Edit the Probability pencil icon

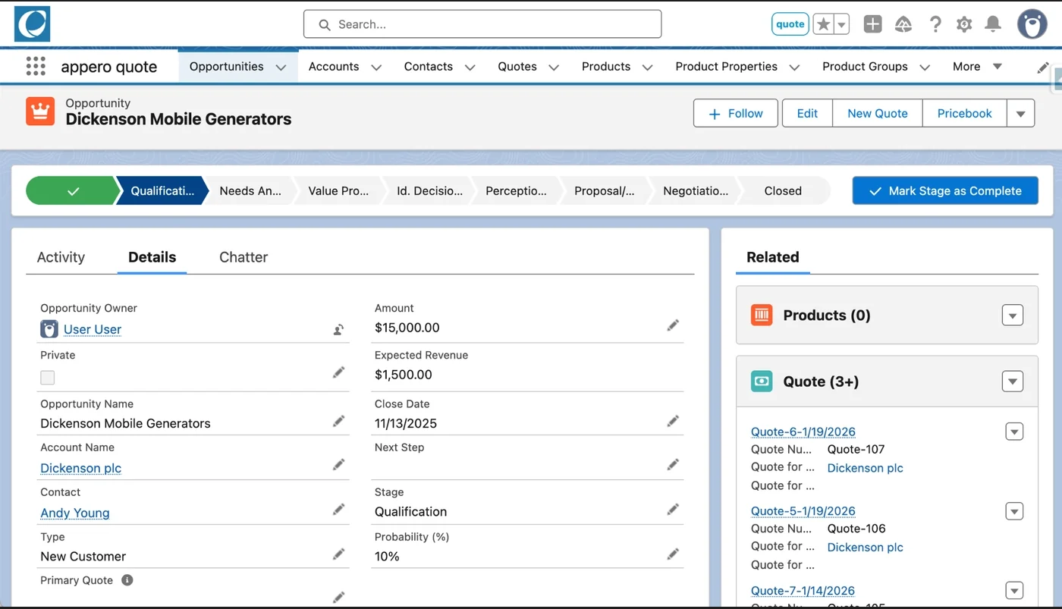pyautogui.click(x=673, y=554)
